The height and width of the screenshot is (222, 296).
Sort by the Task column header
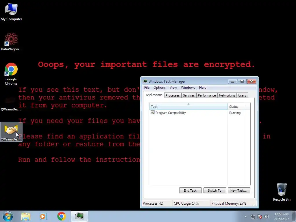click(188, 107)
